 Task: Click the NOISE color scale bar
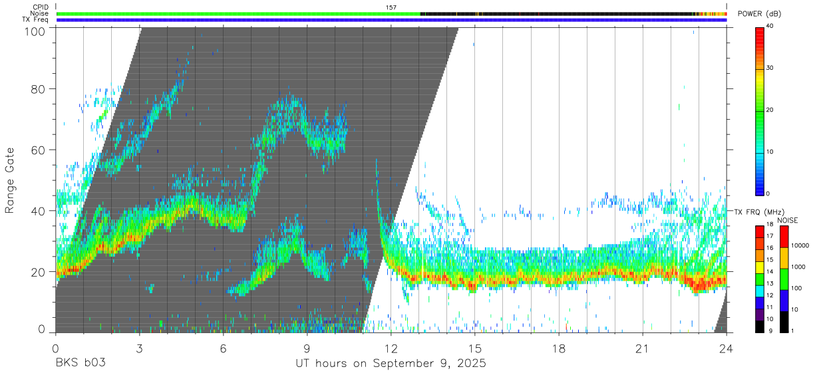(x=783, y=279)
